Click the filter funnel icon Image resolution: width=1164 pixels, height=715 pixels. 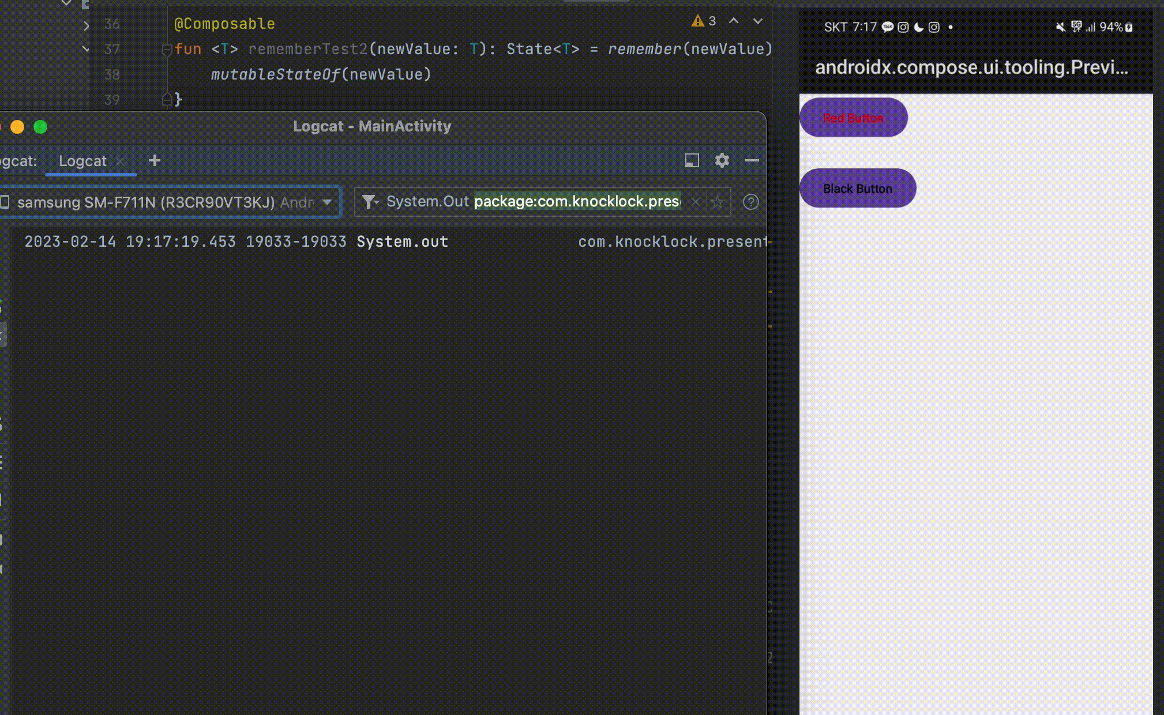click(x=369, y=202)
